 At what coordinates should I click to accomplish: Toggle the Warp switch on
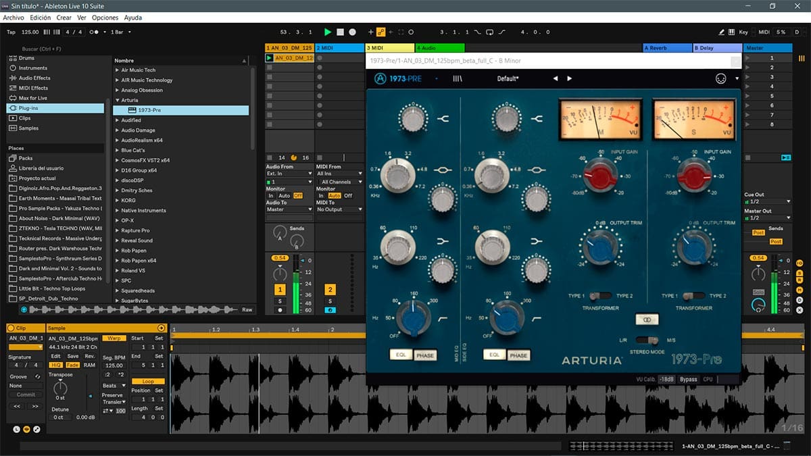114,338
